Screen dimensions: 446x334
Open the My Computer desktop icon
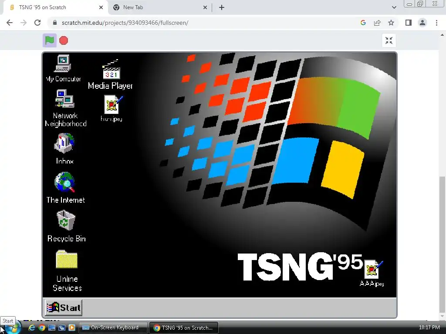click(x=63, y=68)
